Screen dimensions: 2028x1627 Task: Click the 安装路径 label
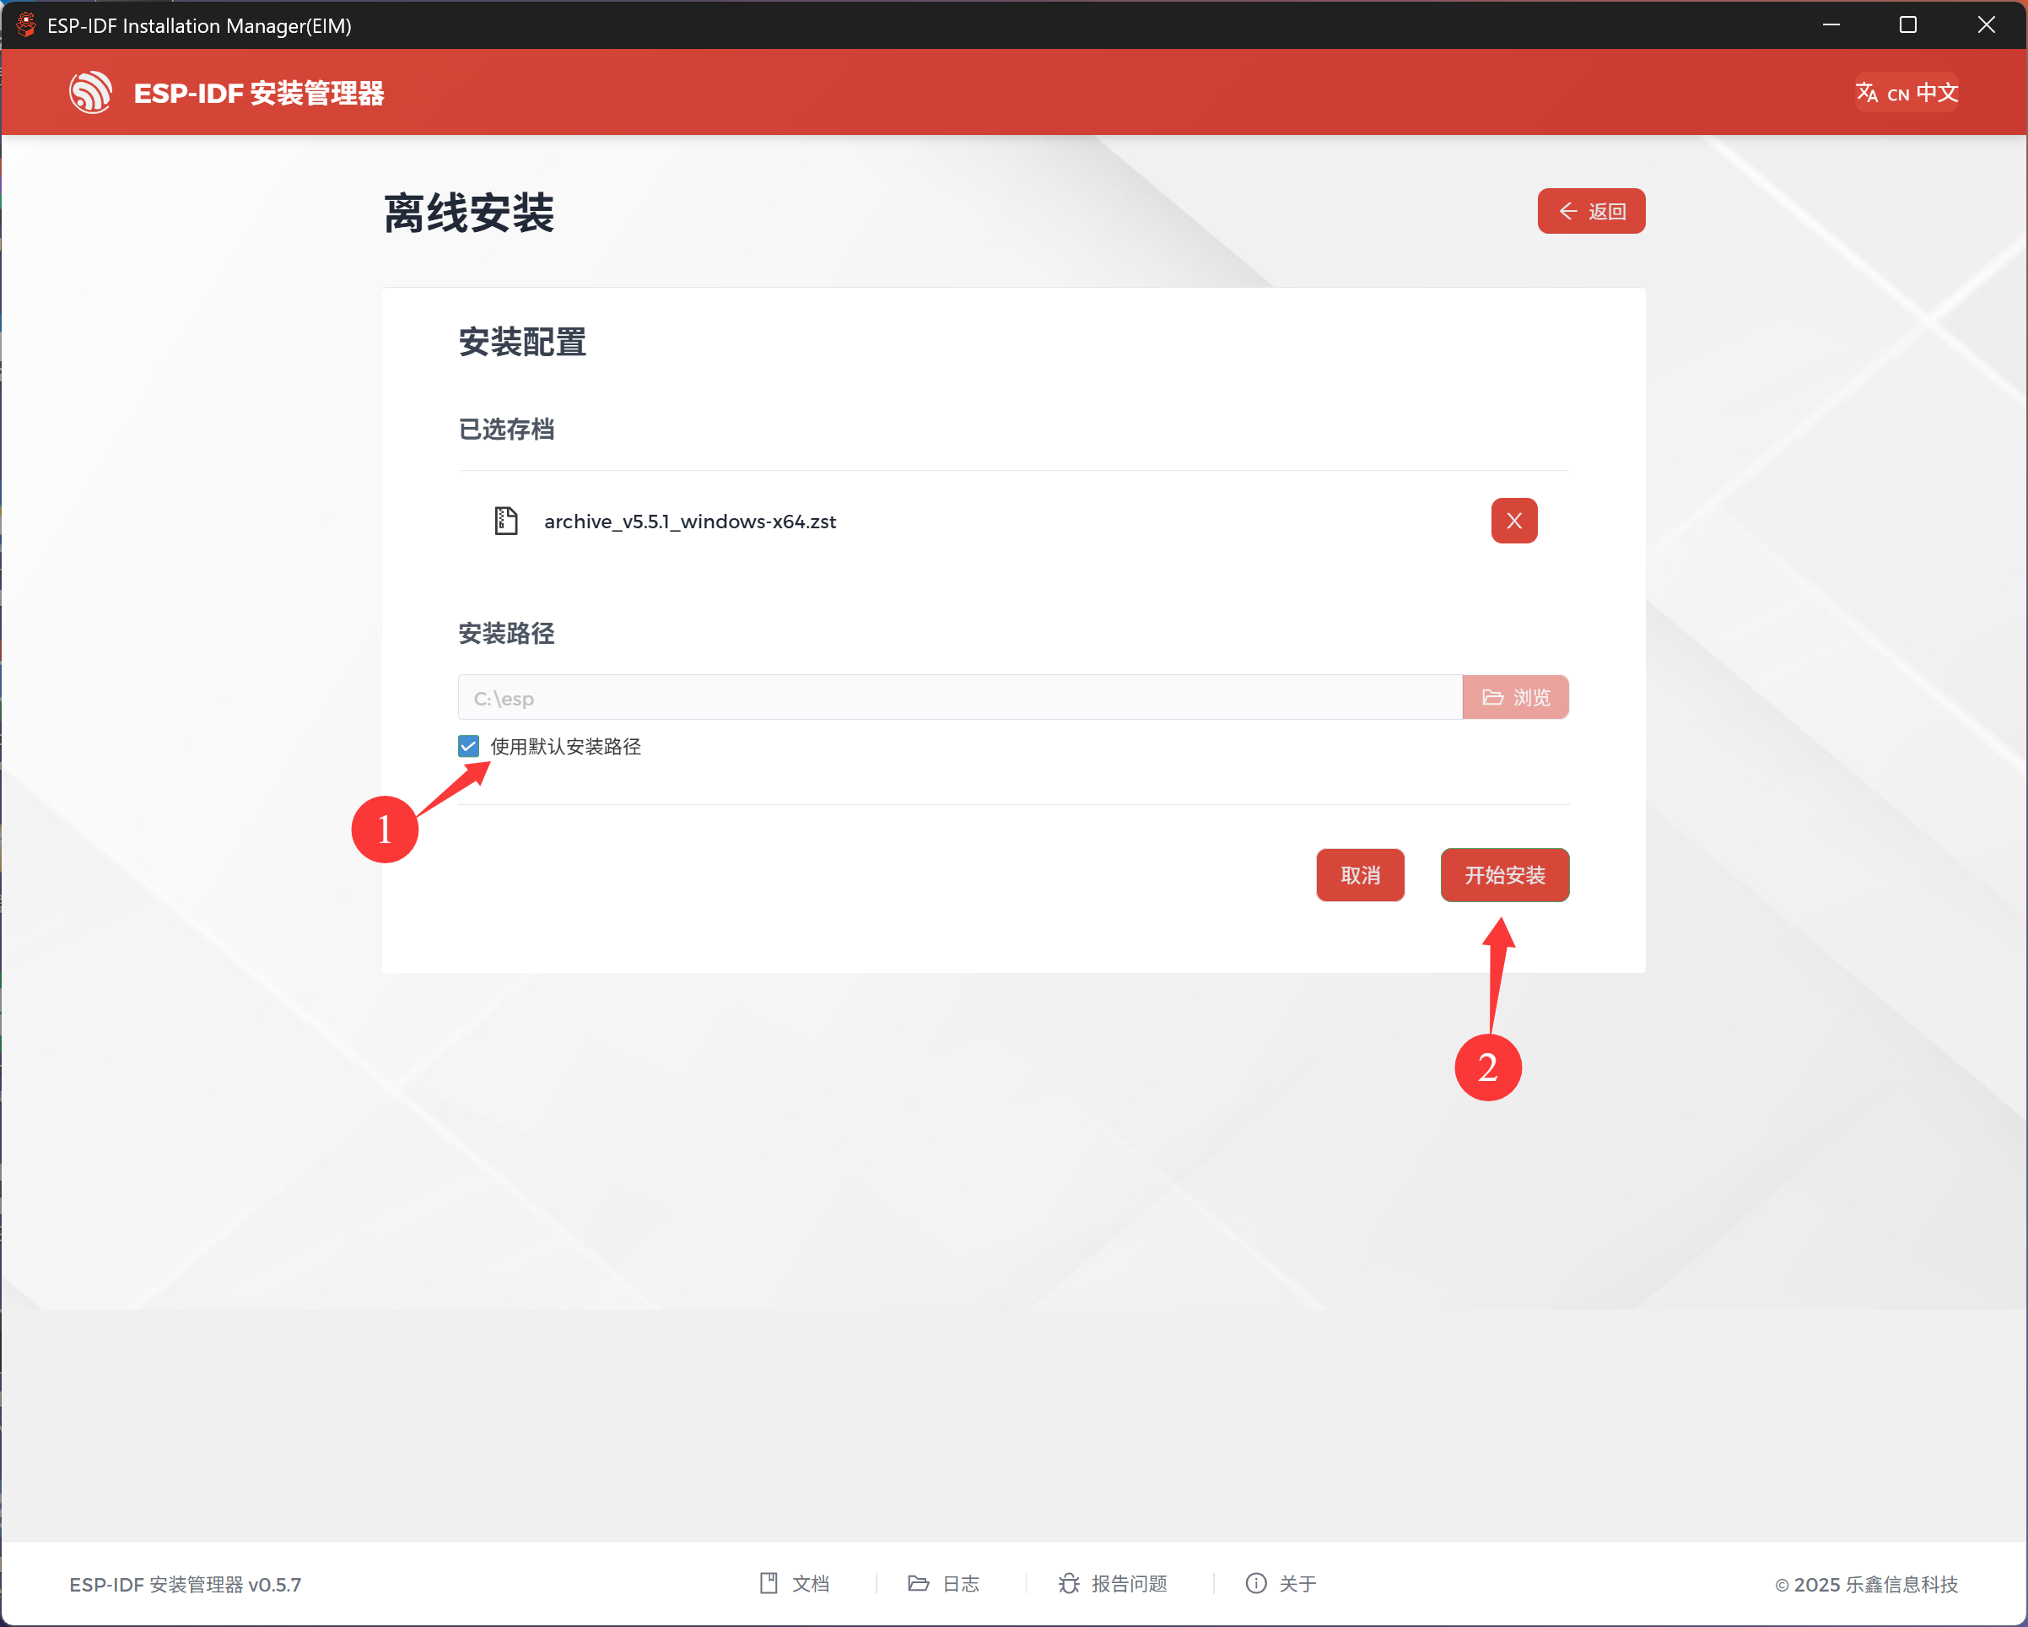click(x=506, y=633)
